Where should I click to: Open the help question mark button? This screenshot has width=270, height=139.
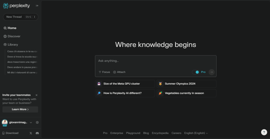point(264,132)
